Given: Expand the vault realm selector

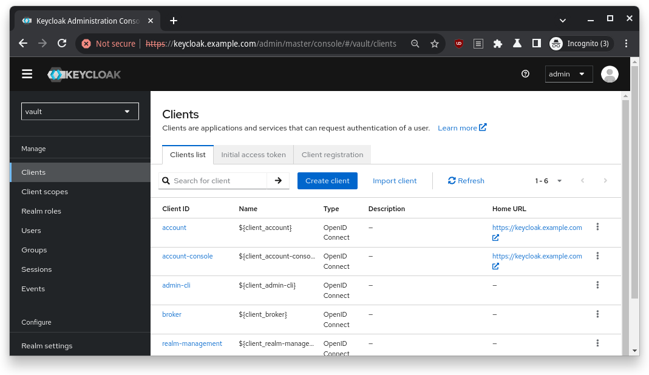Looking at the screenshot, I should coord(80,111).
